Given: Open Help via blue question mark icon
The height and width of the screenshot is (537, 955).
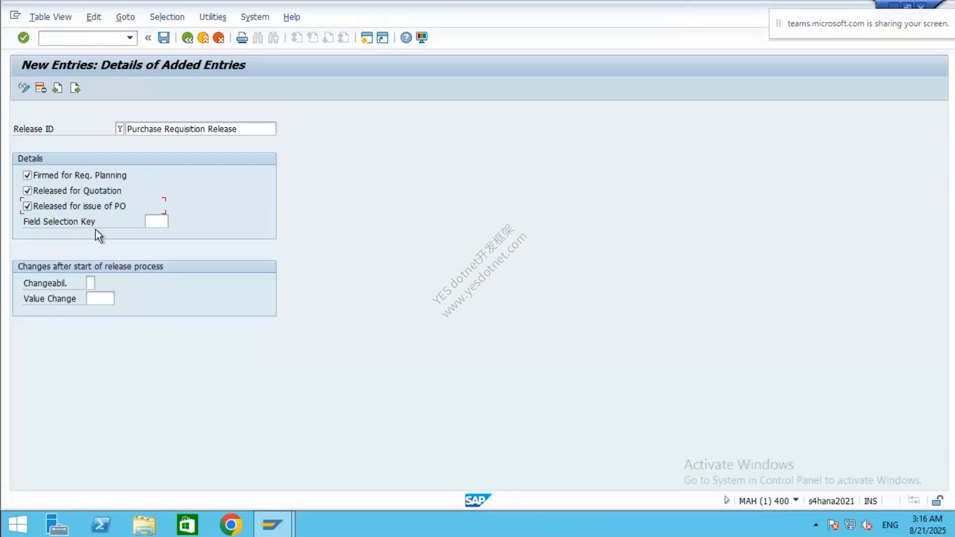Looking at the screenshot, I should (x=406, y=38).
